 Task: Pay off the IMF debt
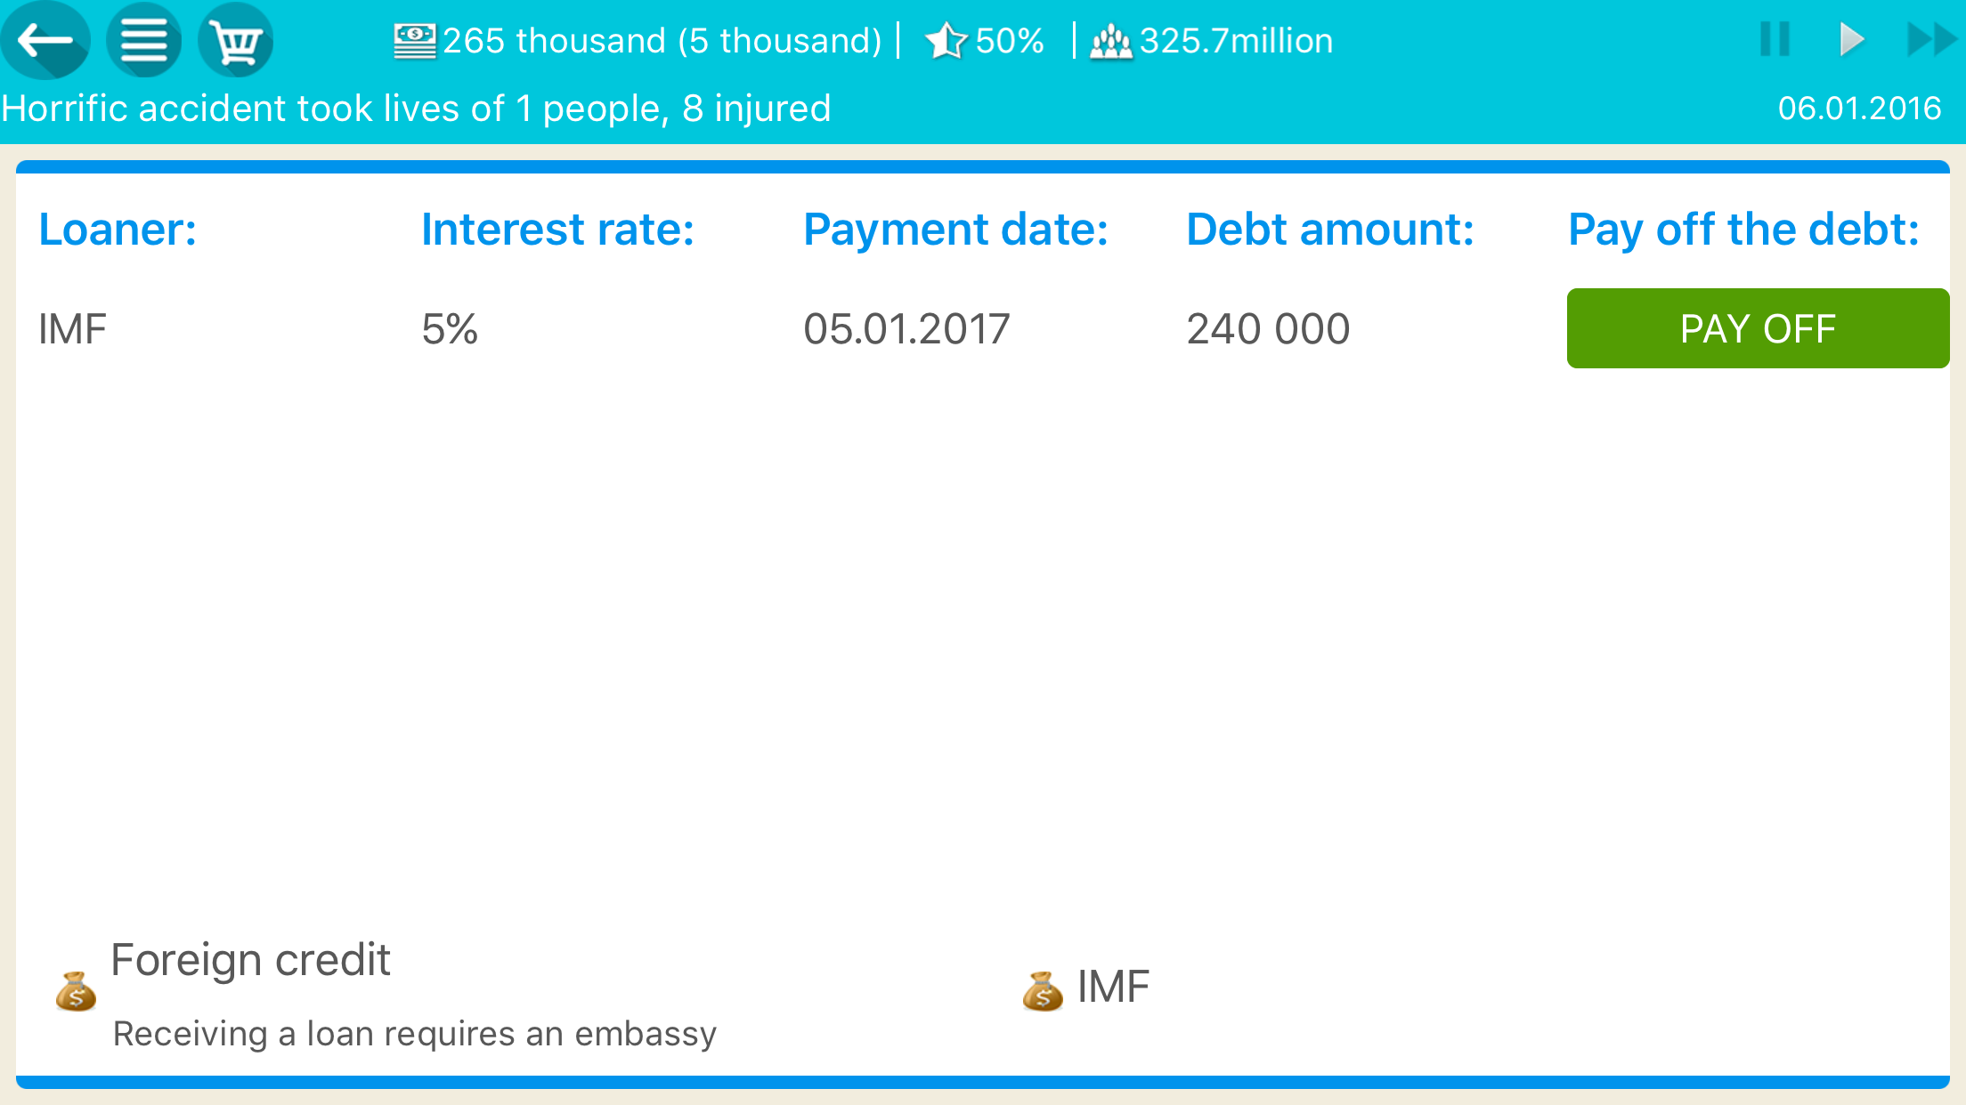(x=1758, y=328)
